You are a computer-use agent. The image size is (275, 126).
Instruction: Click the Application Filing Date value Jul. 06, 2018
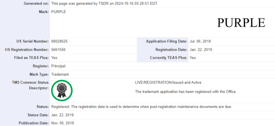(200, 41)
